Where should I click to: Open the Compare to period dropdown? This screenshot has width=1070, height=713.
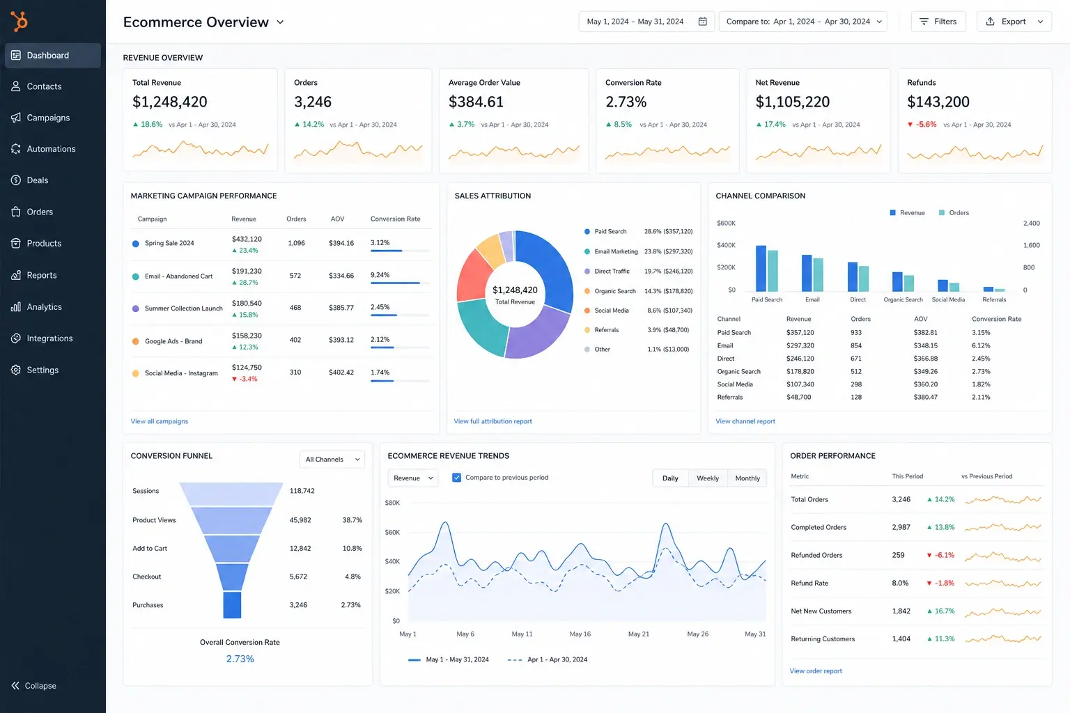802,22
